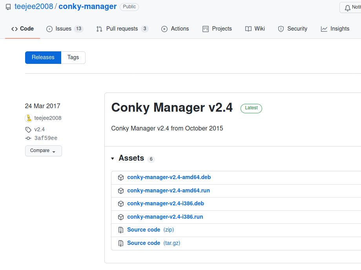The image size is (361, 270).
Task: Download Source code (tar.gz)
Action: (x=153, y=243)
